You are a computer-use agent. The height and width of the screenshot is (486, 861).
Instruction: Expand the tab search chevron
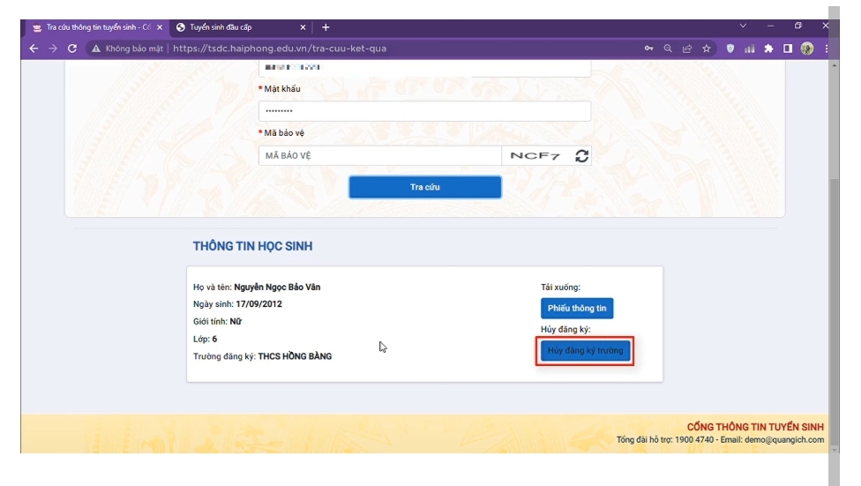click(x=743, y=26)
